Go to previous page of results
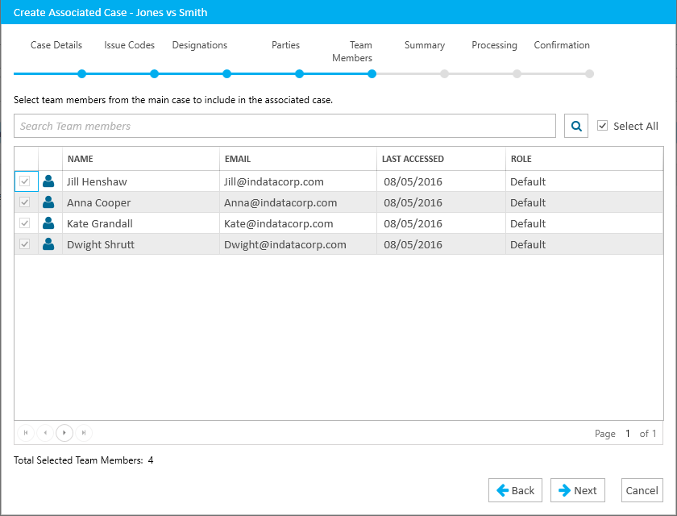Viewport: 677px width, 516px height. [45, 433]
